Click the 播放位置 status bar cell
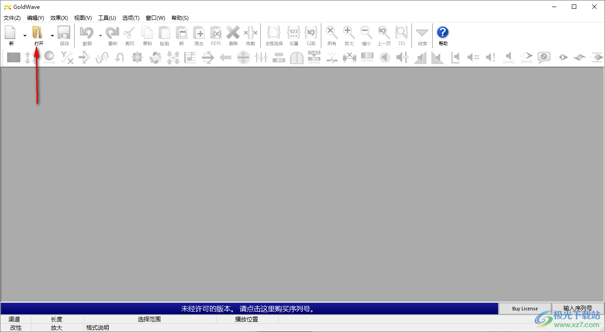The width and height of the screenshot is (605, 332). pyautogui.click(x=247, y=319)
